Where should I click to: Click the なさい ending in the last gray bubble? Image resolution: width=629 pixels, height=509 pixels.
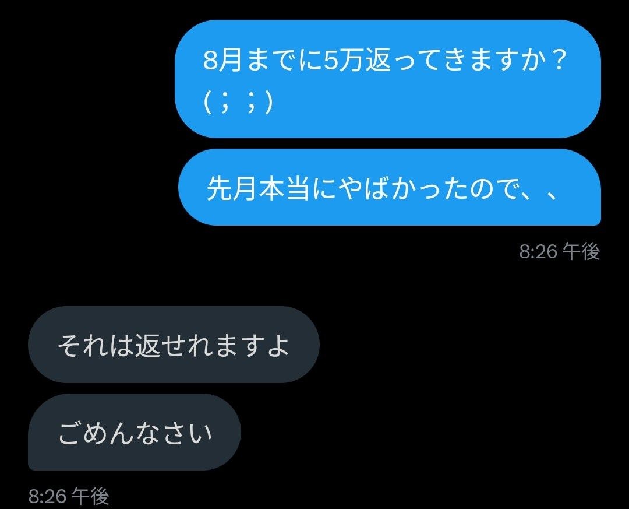click(174, 433)
